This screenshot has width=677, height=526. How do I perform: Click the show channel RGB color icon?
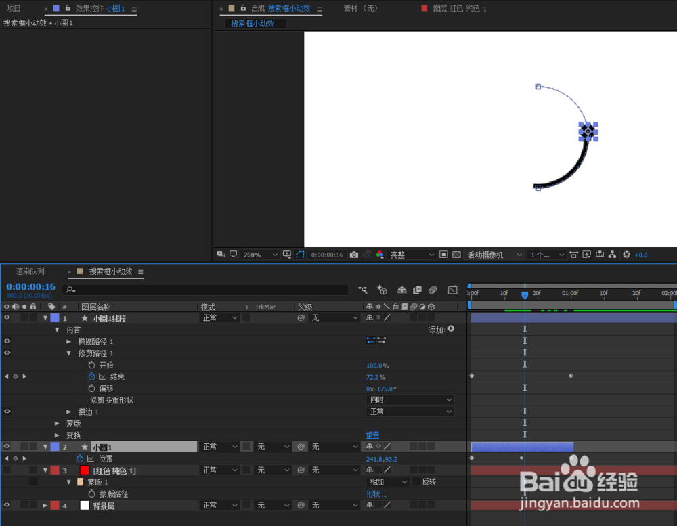point(380,255)
